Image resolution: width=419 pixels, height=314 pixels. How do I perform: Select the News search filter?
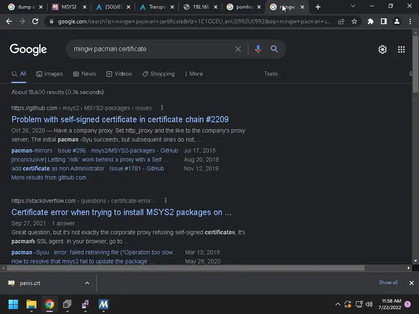tap(85, 74)
